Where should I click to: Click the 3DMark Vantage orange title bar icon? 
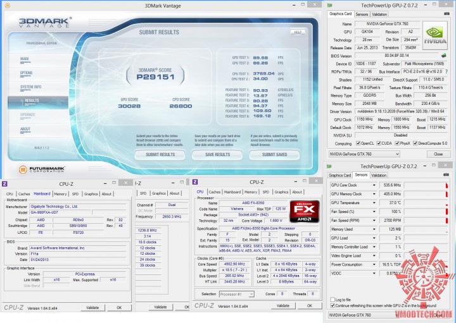click(x=8, y=5)
